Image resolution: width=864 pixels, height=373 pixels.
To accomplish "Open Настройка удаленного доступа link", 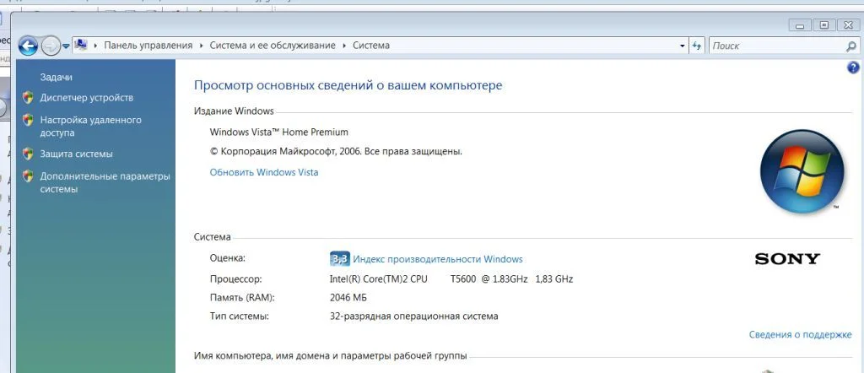I will click(91, 127).
